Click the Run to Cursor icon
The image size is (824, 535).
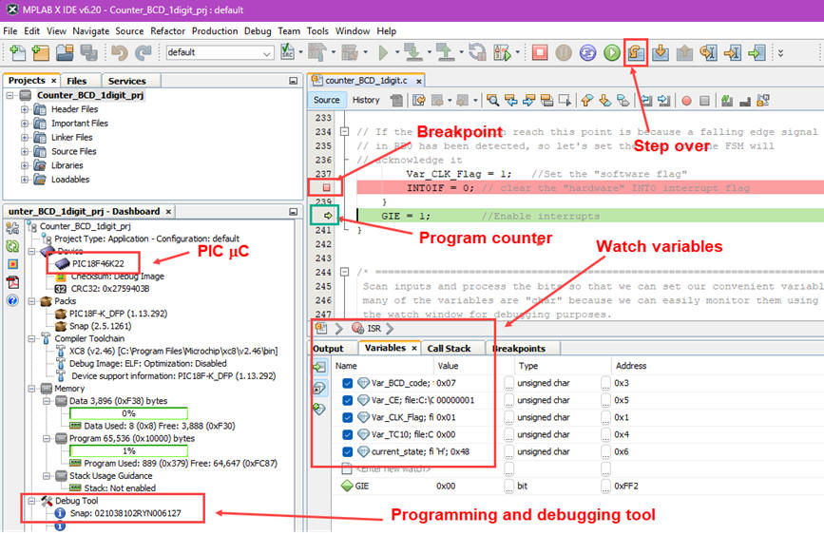(708, 52)
